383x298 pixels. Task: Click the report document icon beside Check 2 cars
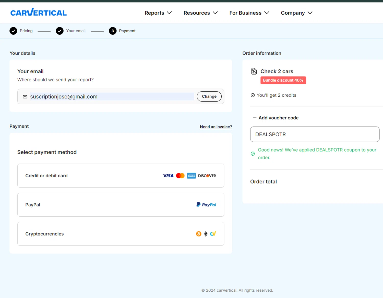coord(254,71)
